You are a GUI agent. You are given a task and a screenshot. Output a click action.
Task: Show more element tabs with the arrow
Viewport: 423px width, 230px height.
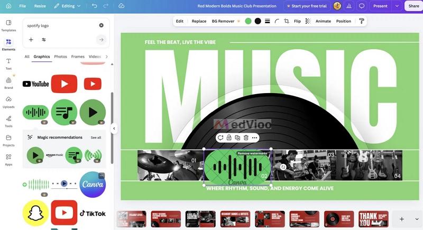(107, 57)
